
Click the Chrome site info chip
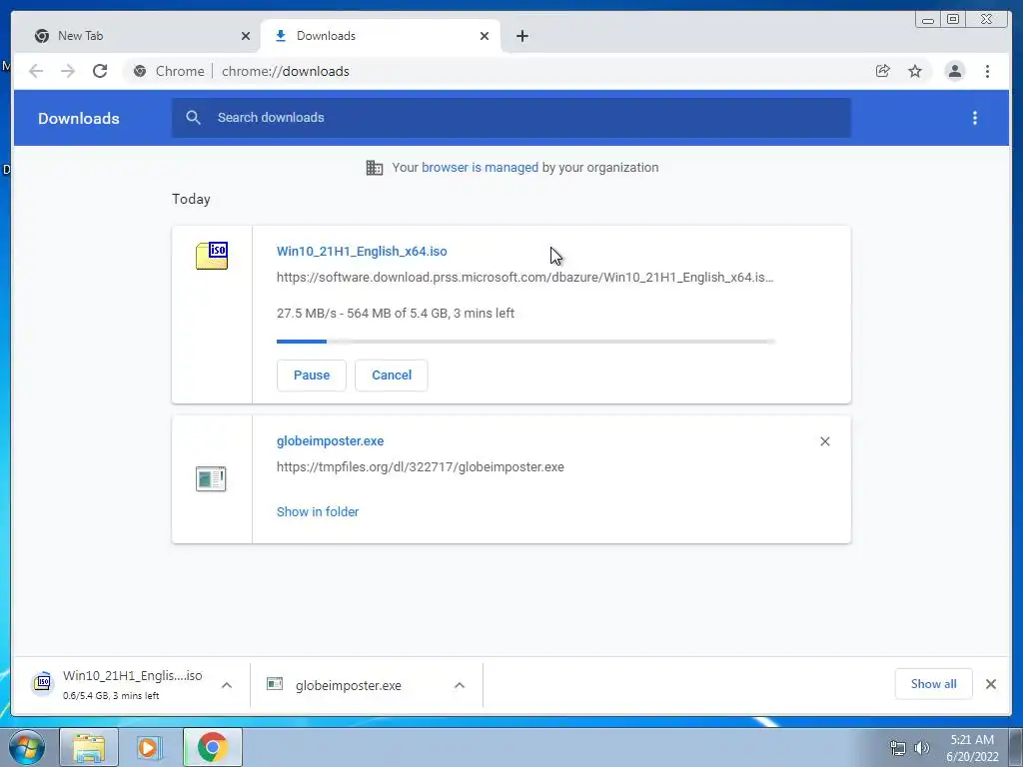[x=169, y=71]
